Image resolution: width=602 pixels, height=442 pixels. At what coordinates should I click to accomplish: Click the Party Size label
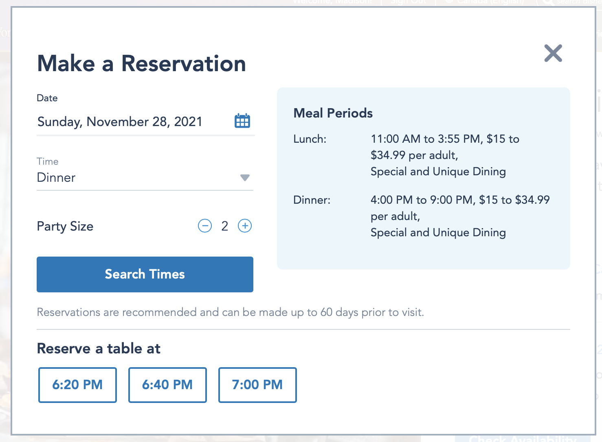65,226
